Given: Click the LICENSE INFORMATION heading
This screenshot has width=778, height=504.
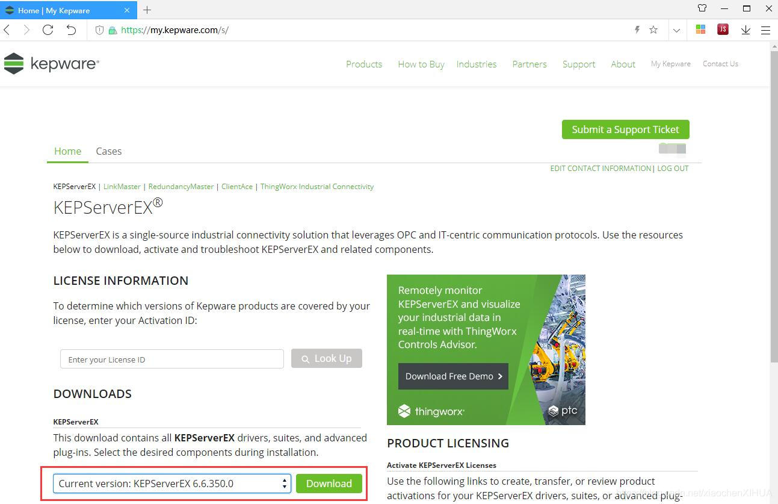Looking at the screenshot, I should [121, 281].
